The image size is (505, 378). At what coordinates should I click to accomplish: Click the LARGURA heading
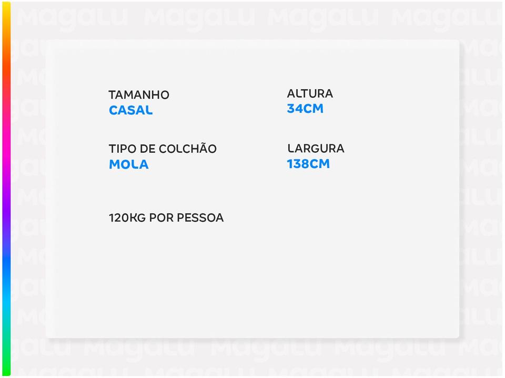click(x=316, y=149)
